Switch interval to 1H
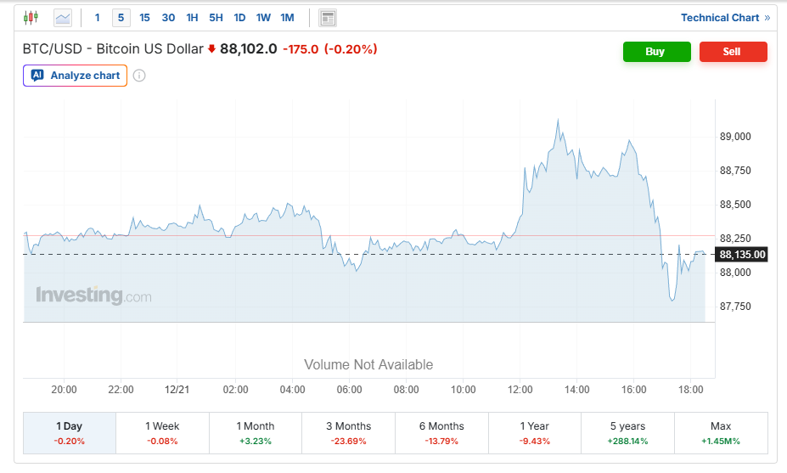 pos(192,18)
